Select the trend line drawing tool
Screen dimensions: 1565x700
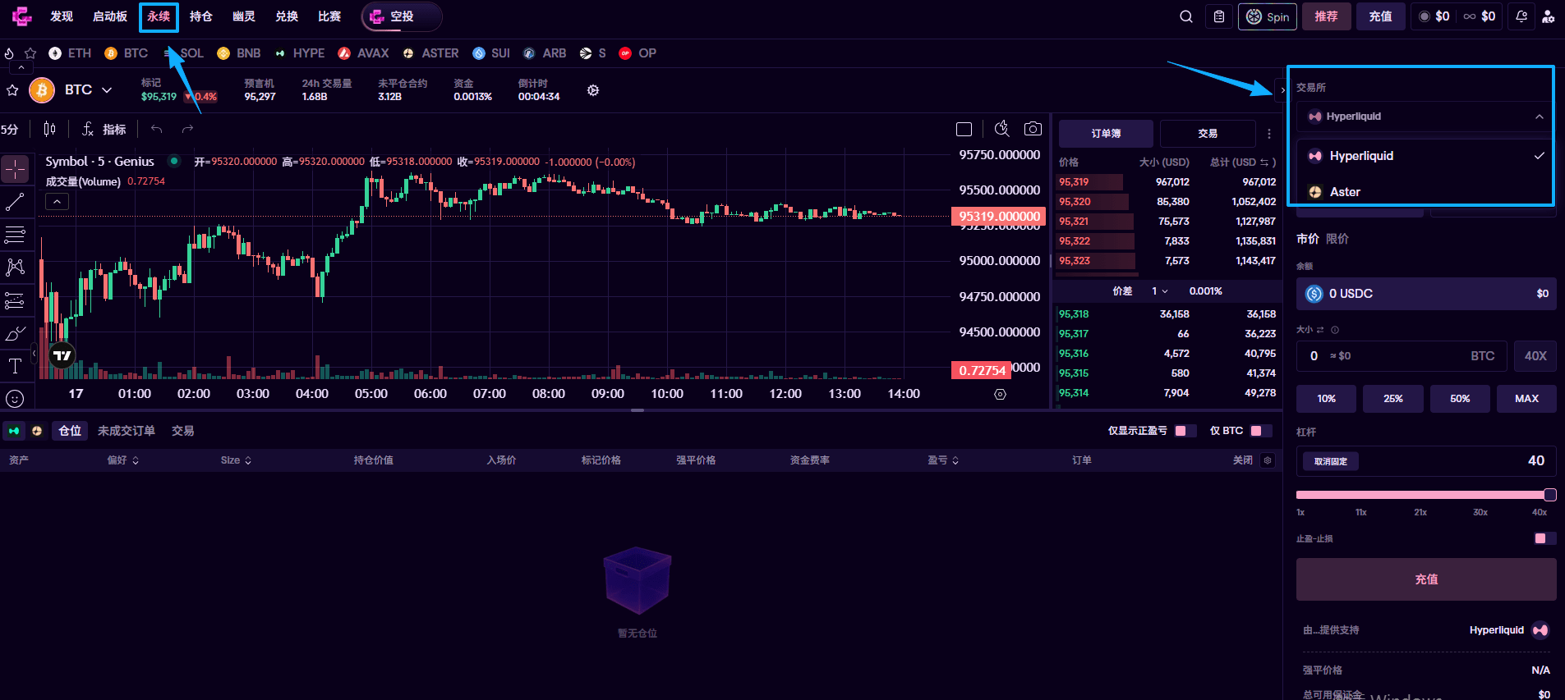(15, 202)
